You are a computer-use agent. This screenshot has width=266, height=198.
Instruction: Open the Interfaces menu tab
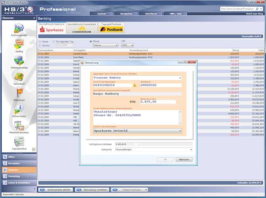(x=151, y=14)
